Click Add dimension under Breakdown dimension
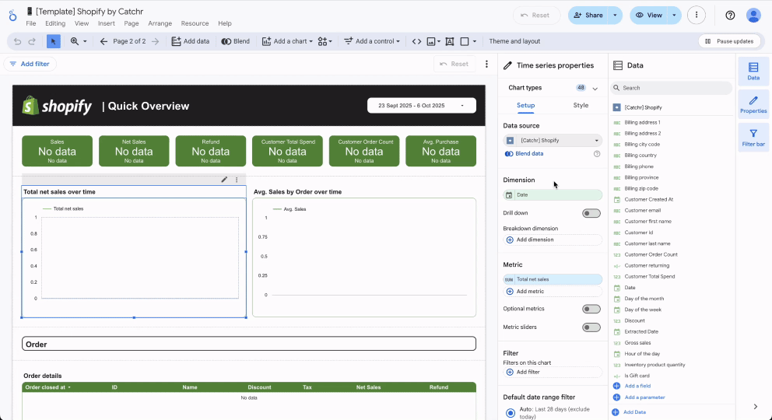The image size is (772, 420). (553, 240)
